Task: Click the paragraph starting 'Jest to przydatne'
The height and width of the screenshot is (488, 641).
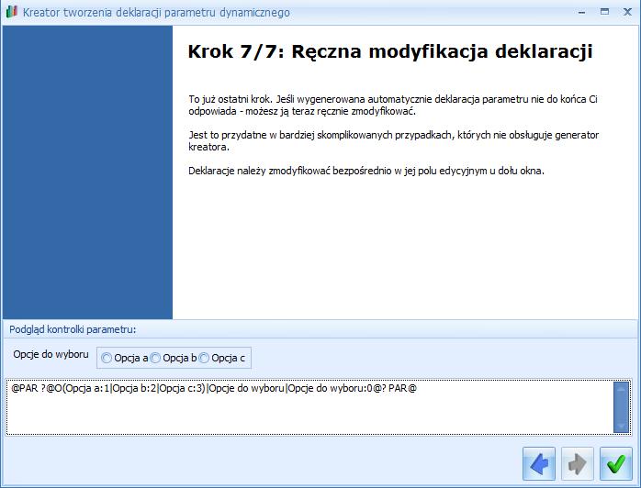Action: 394,141
